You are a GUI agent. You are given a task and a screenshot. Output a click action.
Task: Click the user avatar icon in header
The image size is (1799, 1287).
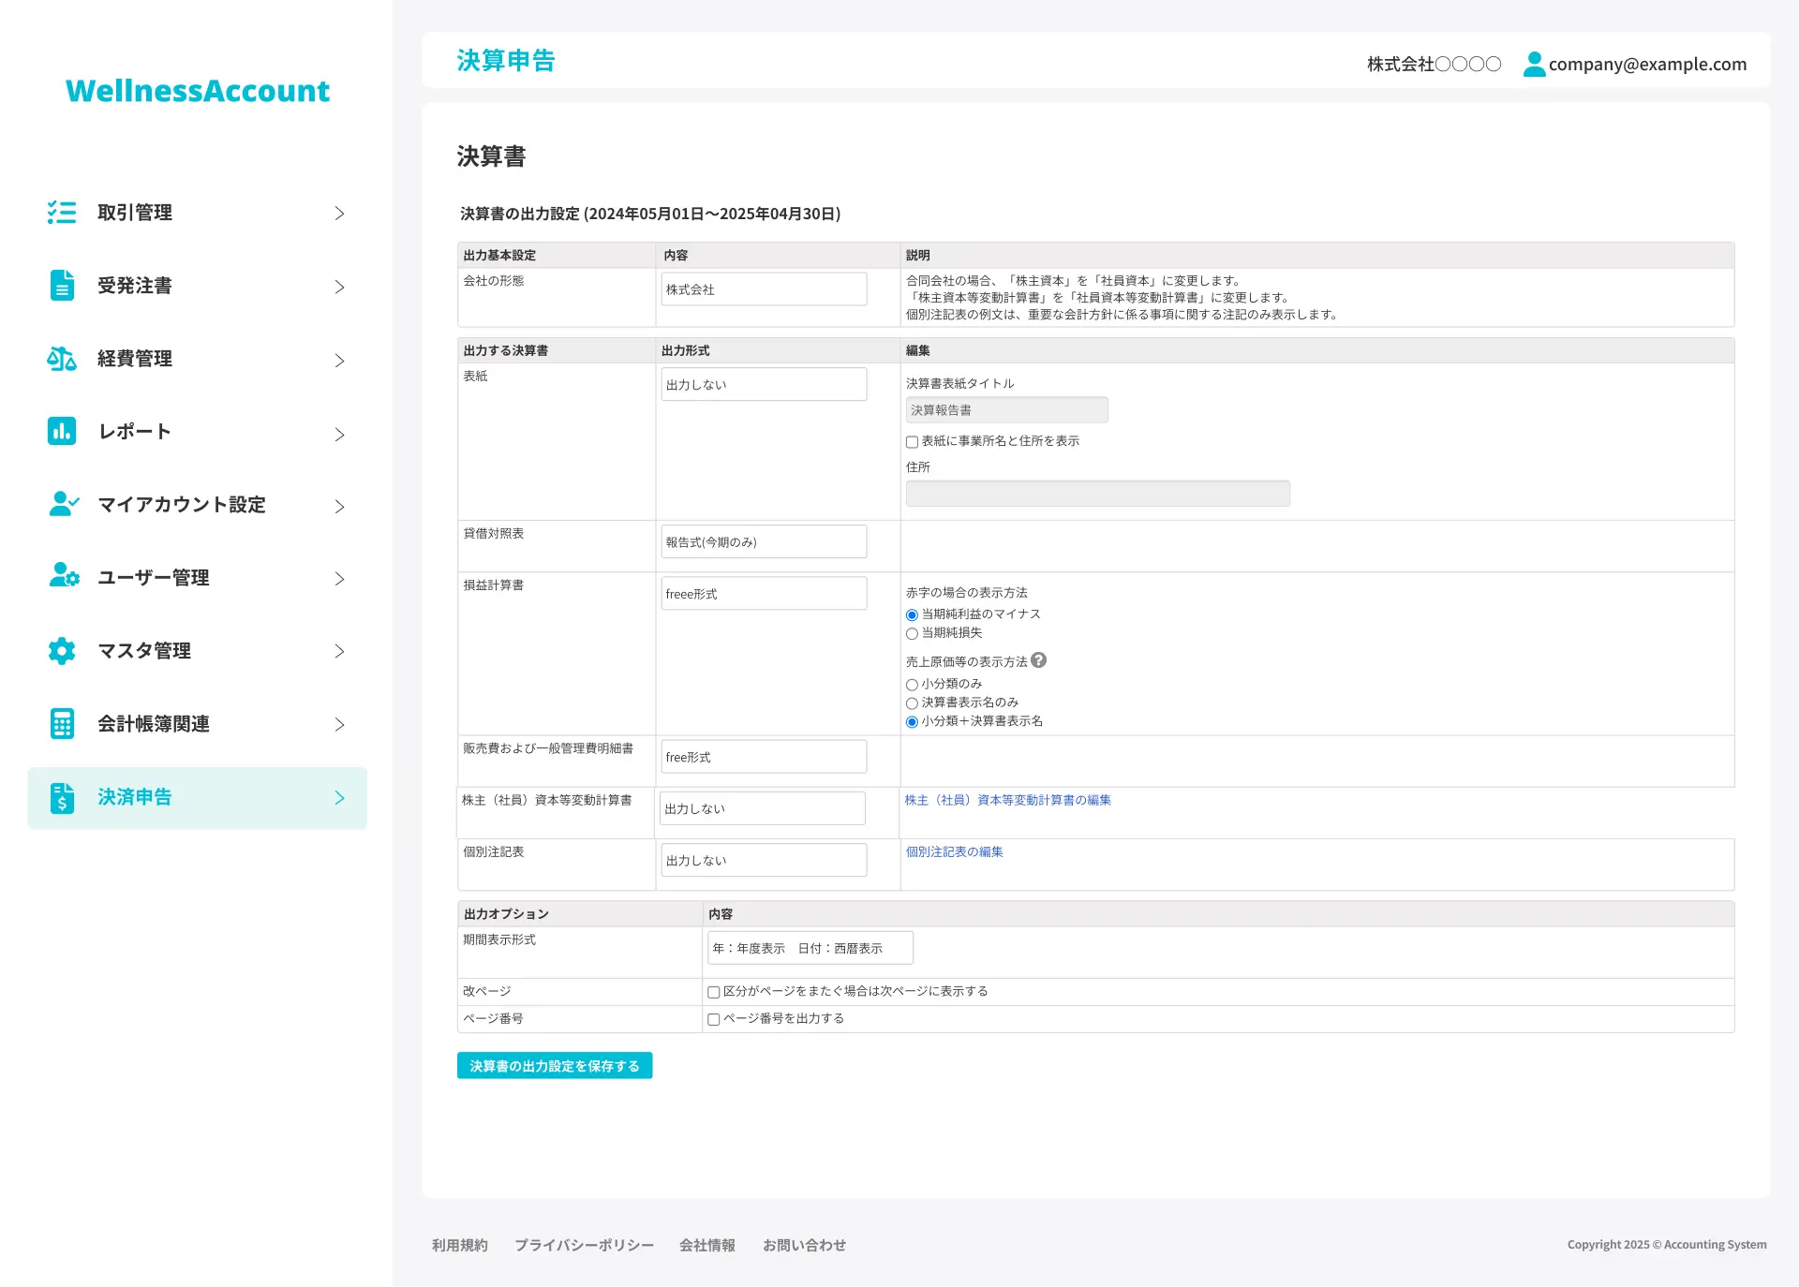1534,64
